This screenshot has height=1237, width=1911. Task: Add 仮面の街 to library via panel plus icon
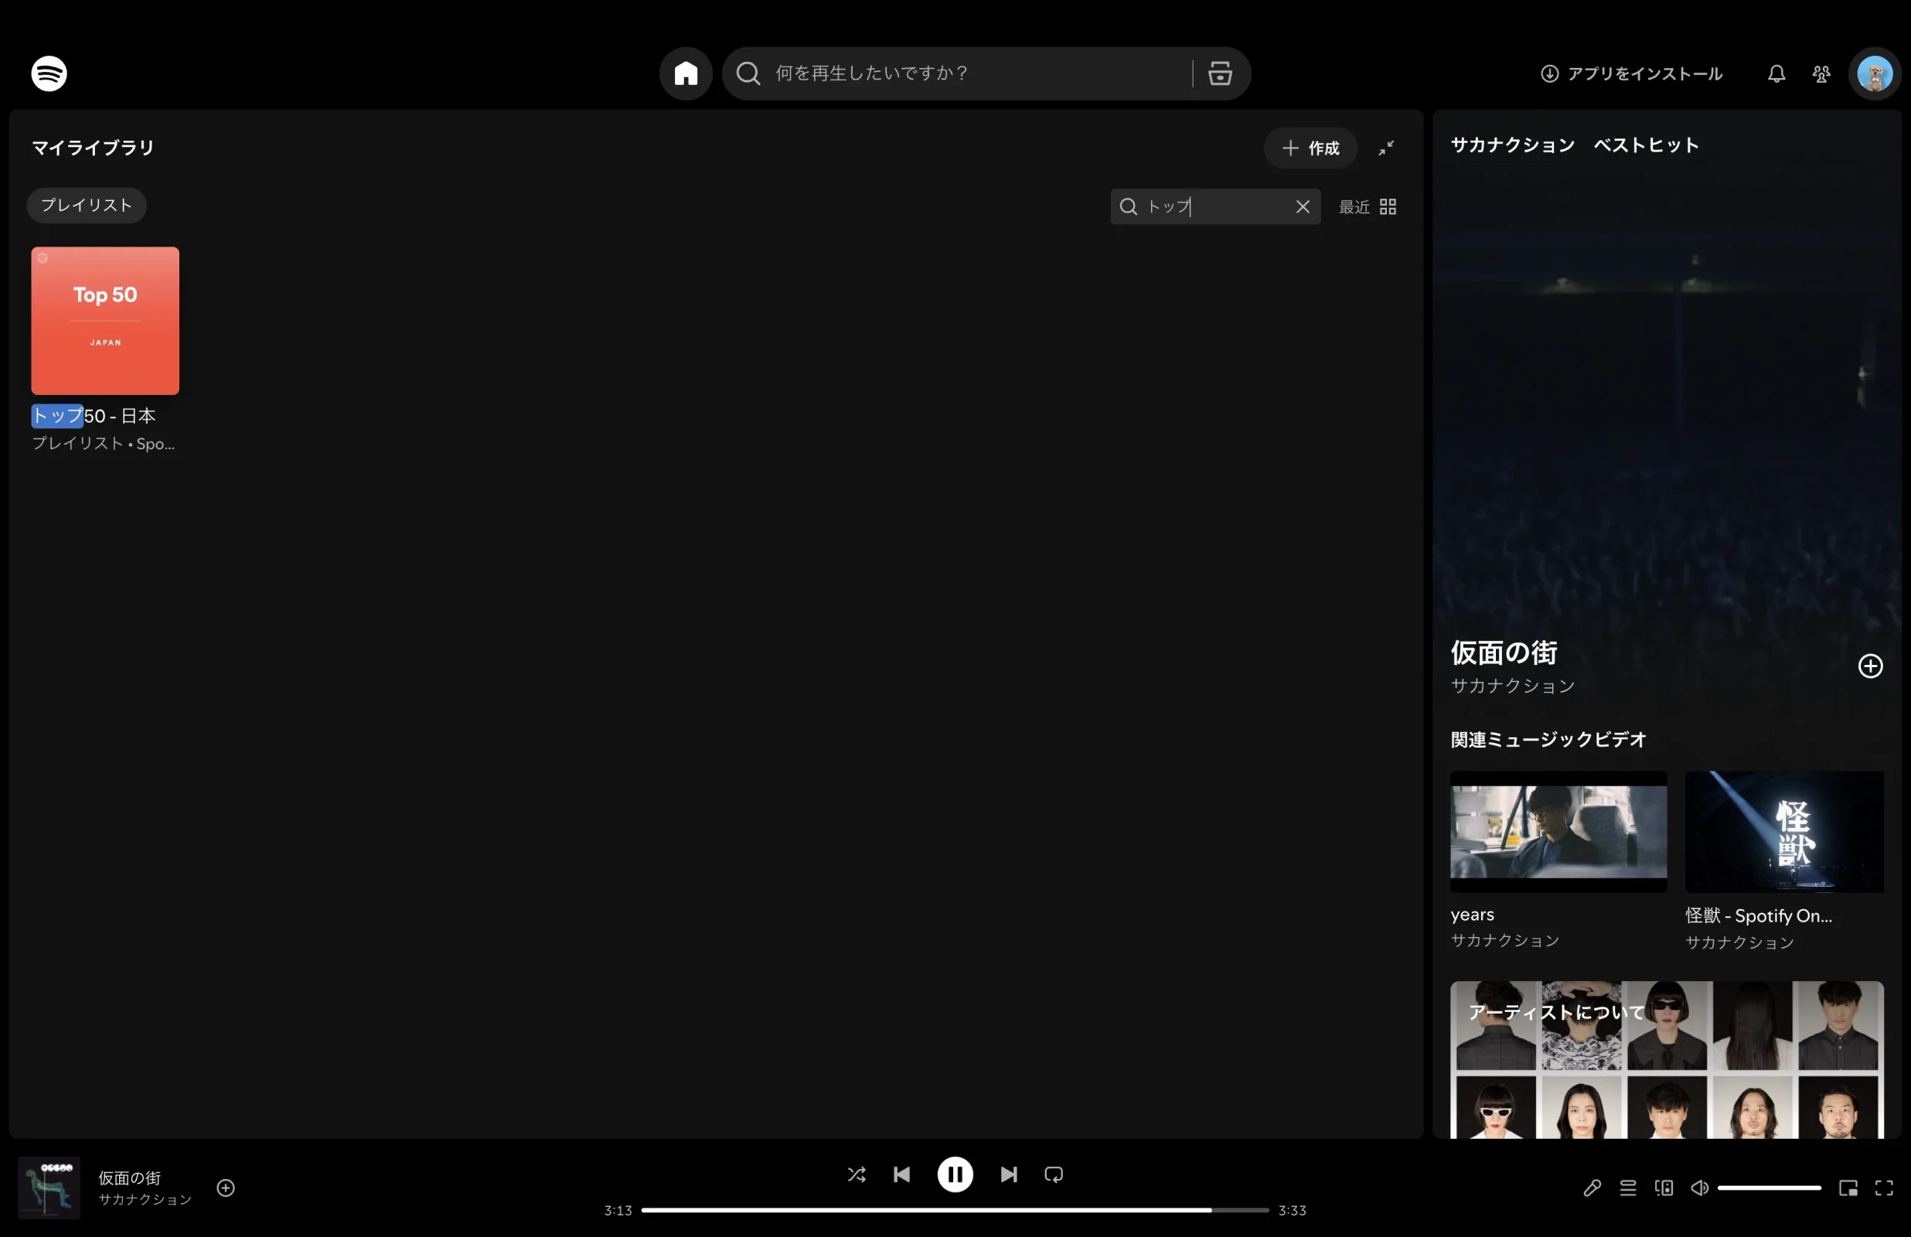point(1870,665)
